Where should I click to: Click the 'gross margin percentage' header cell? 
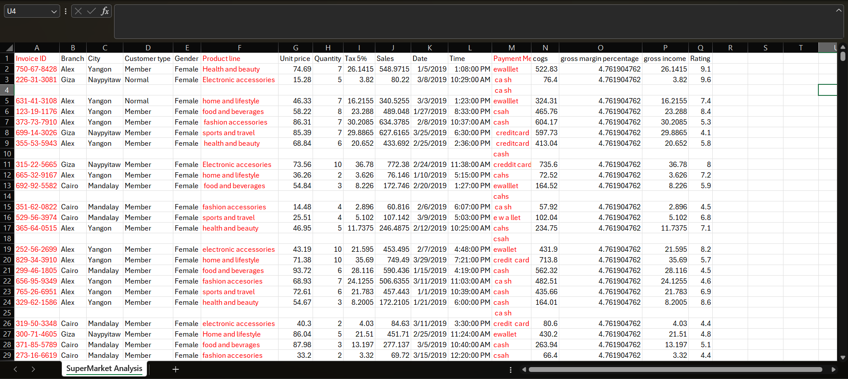tap(600, 58)
